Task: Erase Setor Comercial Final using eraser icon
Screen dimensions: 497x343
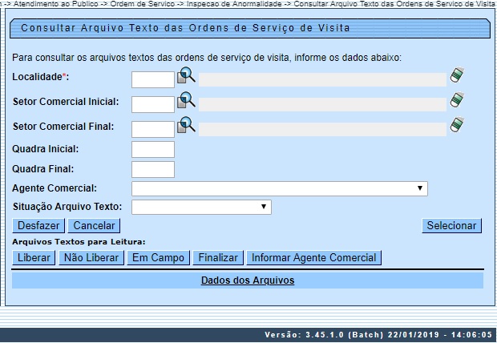Action: pos(457,125)
